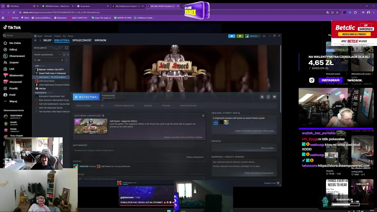The height and width of the screenshot is (212, 377).
Task: Open advanced filter icon next to search
Action: coord(67,60)
